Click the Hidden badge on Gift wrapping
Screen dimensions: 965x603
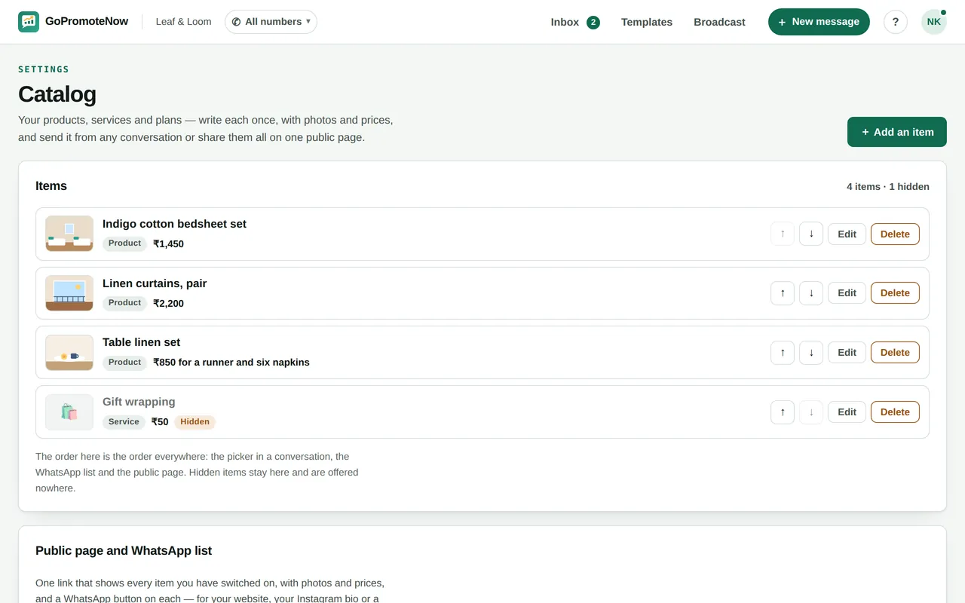(195, 422)
